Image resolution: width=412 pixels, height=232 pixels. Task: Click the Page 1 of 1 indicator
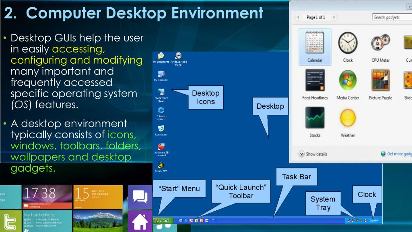pyautogui.click(x=316, y=17)
